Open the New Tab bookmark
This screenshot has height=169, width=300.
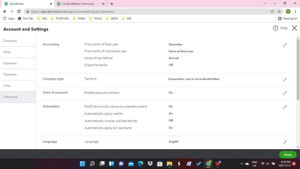[26, 18]
